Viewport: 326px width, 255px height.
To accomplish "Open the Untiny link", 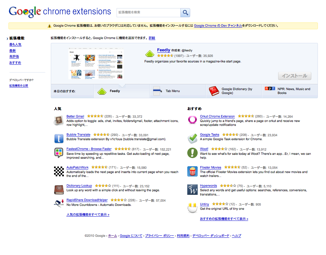I will [x=205, y=204].
